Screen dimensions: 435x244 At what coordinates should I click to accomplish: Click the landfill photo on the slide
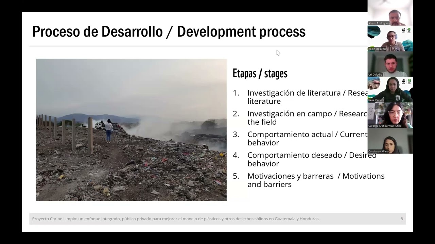(x=131, y=130)
